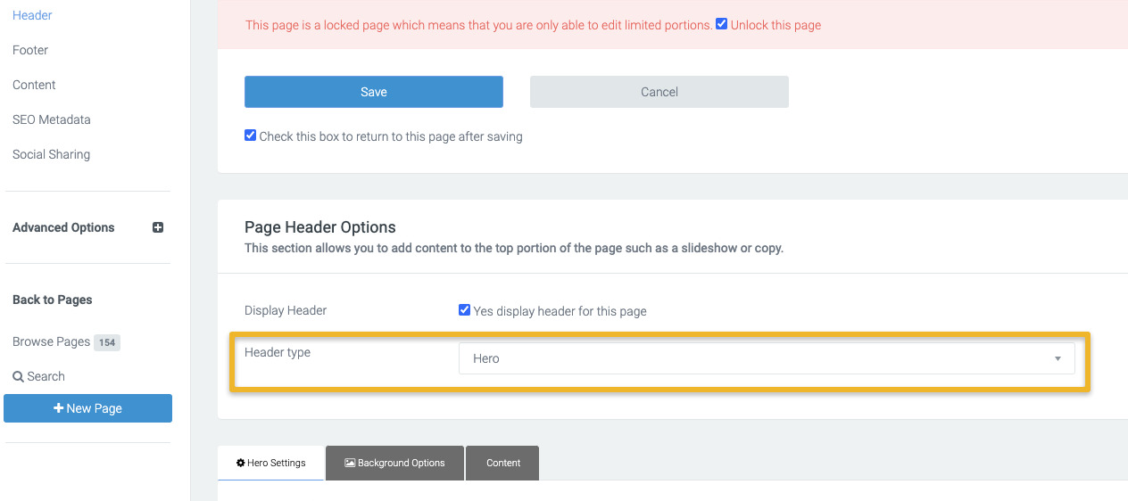Click gear icon on Hero Settings tab
Image resolution: width=1128 pixels, height=501 pixels.
pyautogui.click(x=241, y=464)
